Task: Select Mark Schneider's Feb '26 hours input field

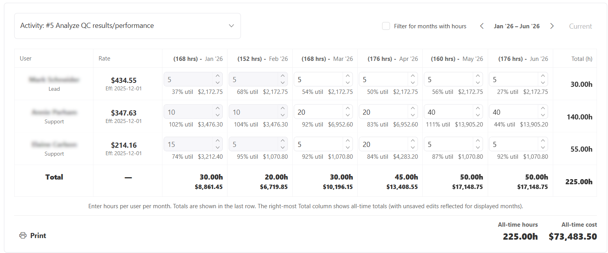Action: (x=254, y=79)
